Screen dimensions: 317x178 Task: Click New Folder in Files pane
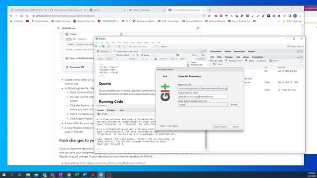[216, 61]
